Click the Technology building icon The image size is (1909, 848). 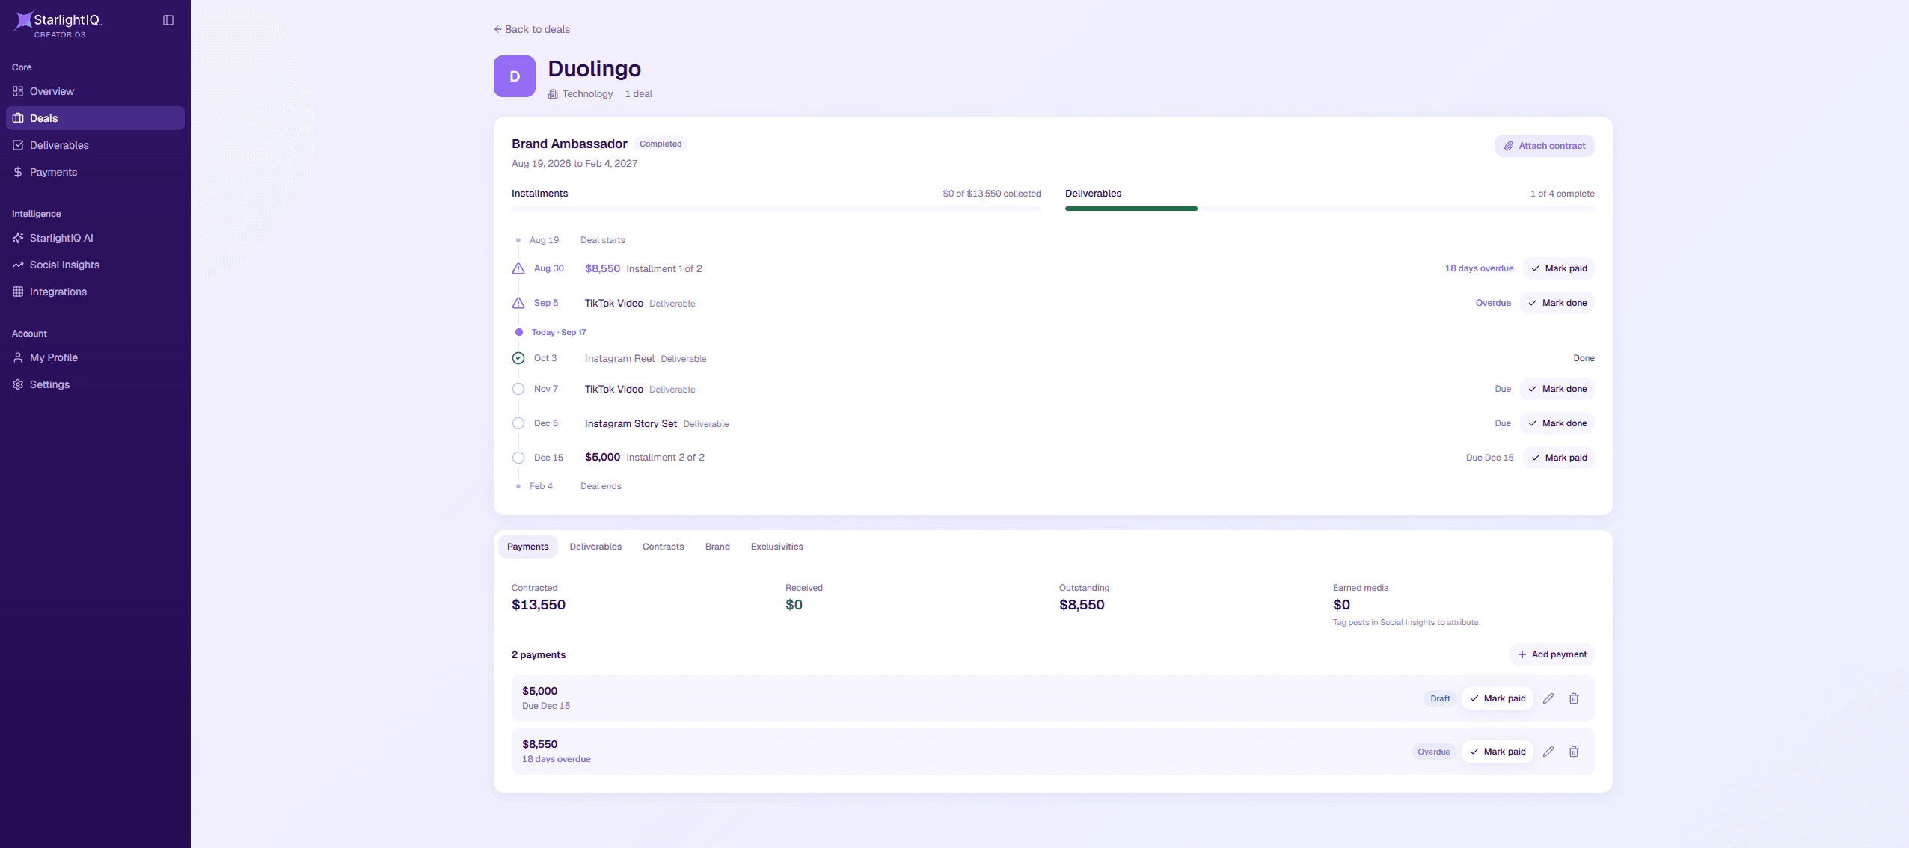click(553, 94)
